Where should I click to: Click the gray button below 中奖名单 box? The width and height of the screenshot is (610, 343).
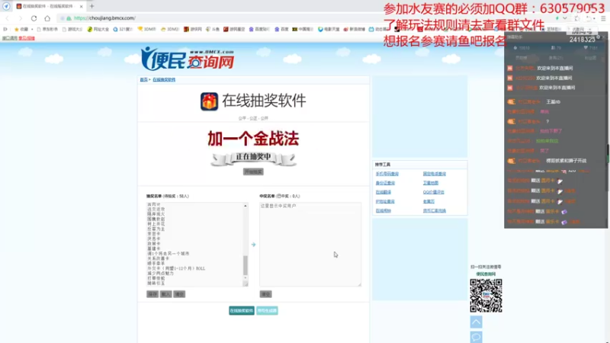pos(265,294)
